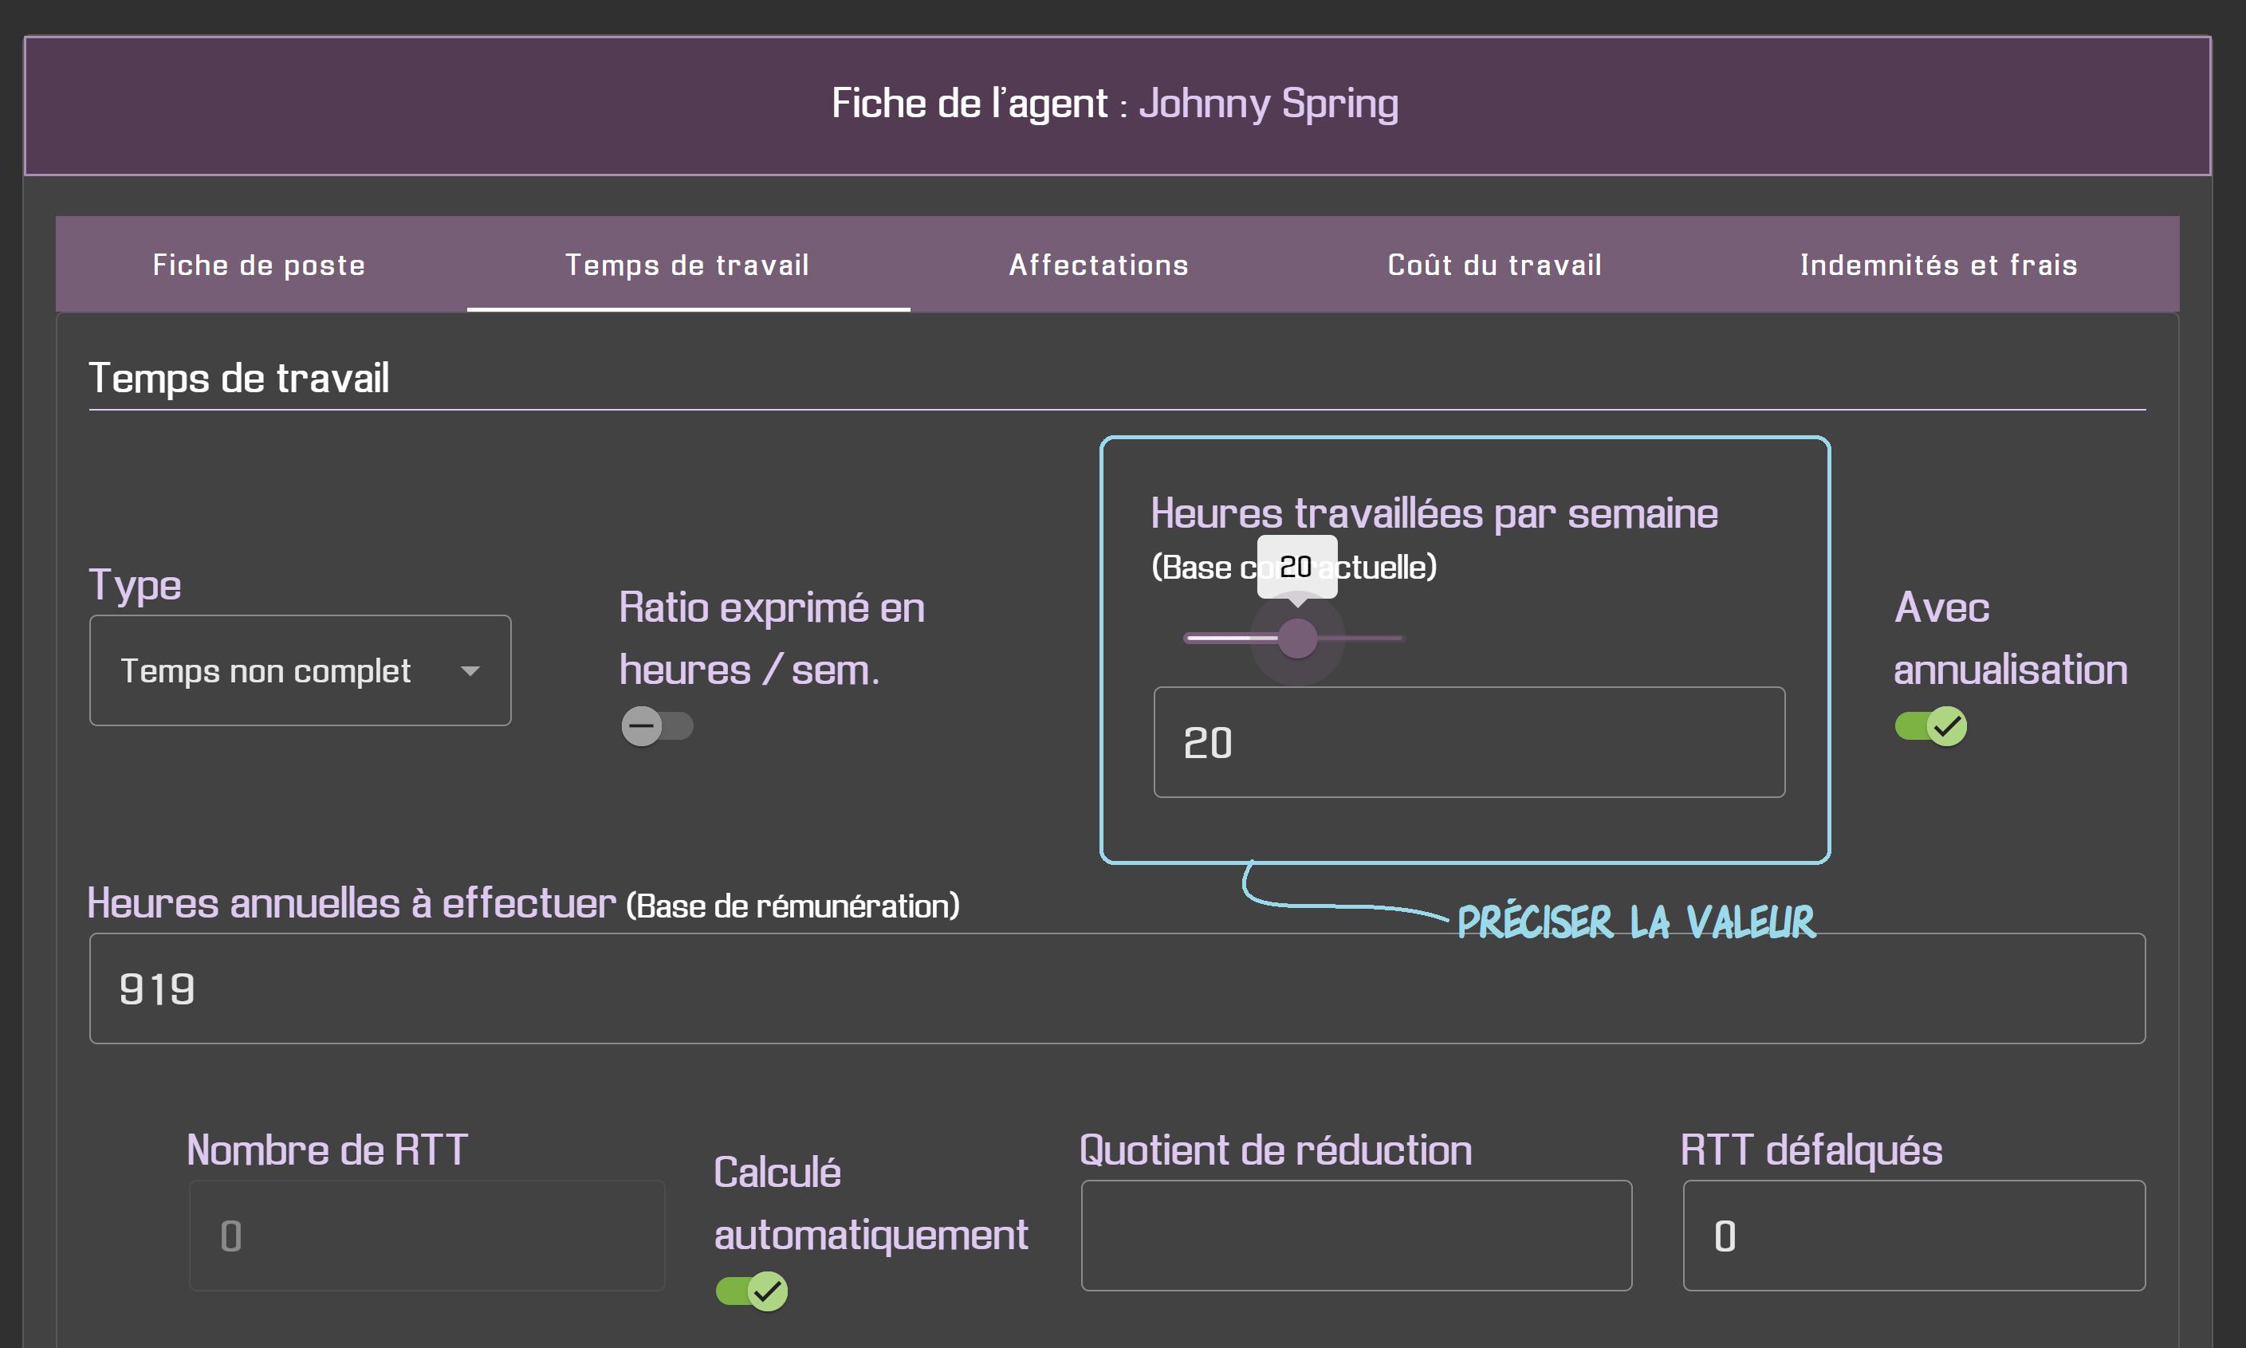
Task: Click the annual hours field showing 919
Action: 1118,988
